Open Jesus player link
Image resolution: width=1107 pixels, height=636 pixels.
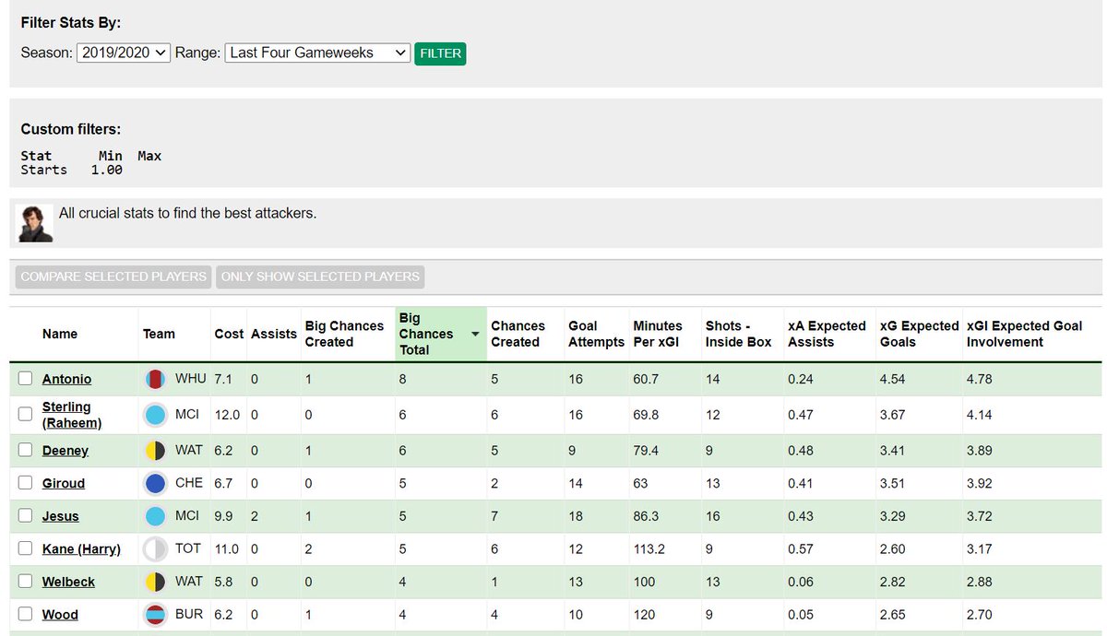(x=61, y=516)
